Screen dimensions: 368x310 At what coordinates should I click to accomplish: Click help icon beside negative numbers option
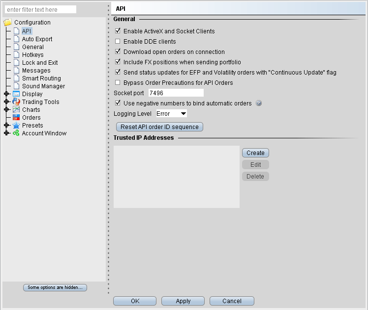[259, 103]
